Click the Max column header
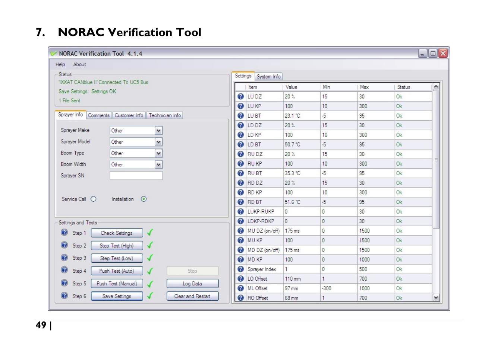The image size is (498, 355). (376, 87)
